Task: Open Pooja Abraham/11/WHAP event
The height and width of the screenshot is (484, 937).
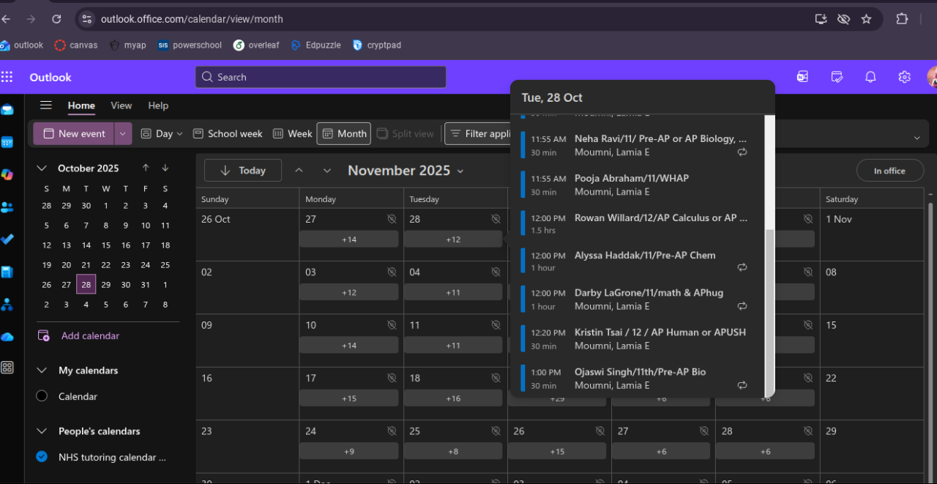Action: click(x=636, y=185)
